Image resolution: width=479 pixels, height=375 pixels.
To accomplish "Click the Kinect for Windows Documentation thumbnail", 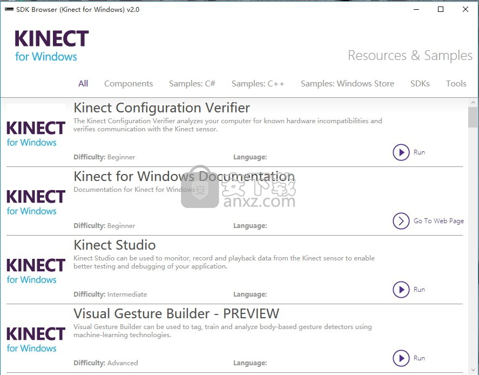I will (36, 202).
